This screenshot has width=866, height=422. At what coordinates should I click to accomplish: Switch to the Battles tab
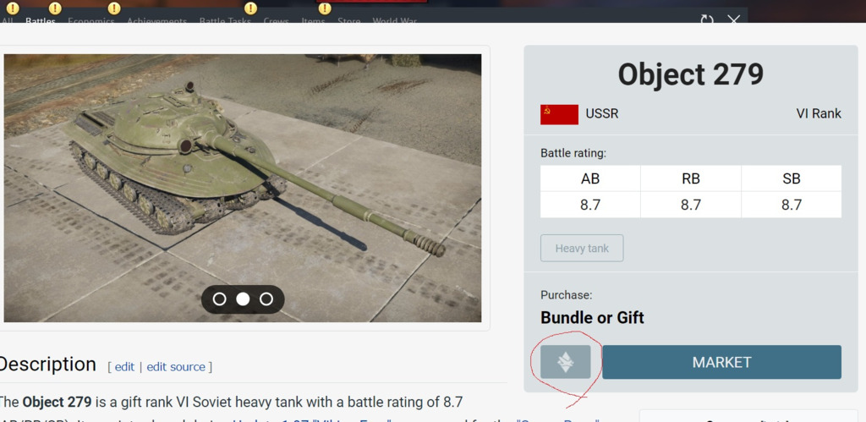41,21
